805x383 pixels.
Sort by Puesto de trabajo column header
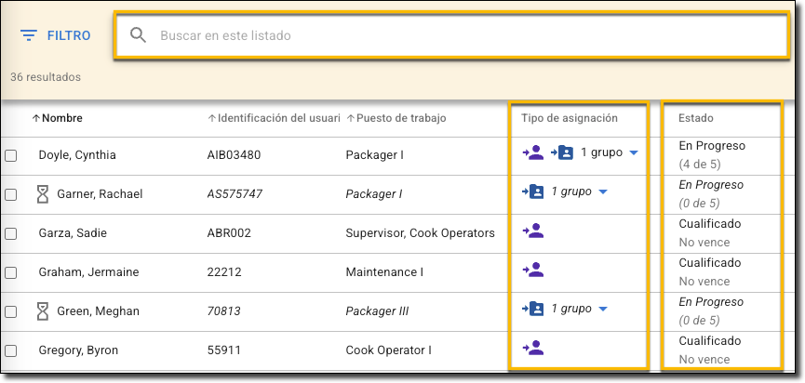(400, 118)
